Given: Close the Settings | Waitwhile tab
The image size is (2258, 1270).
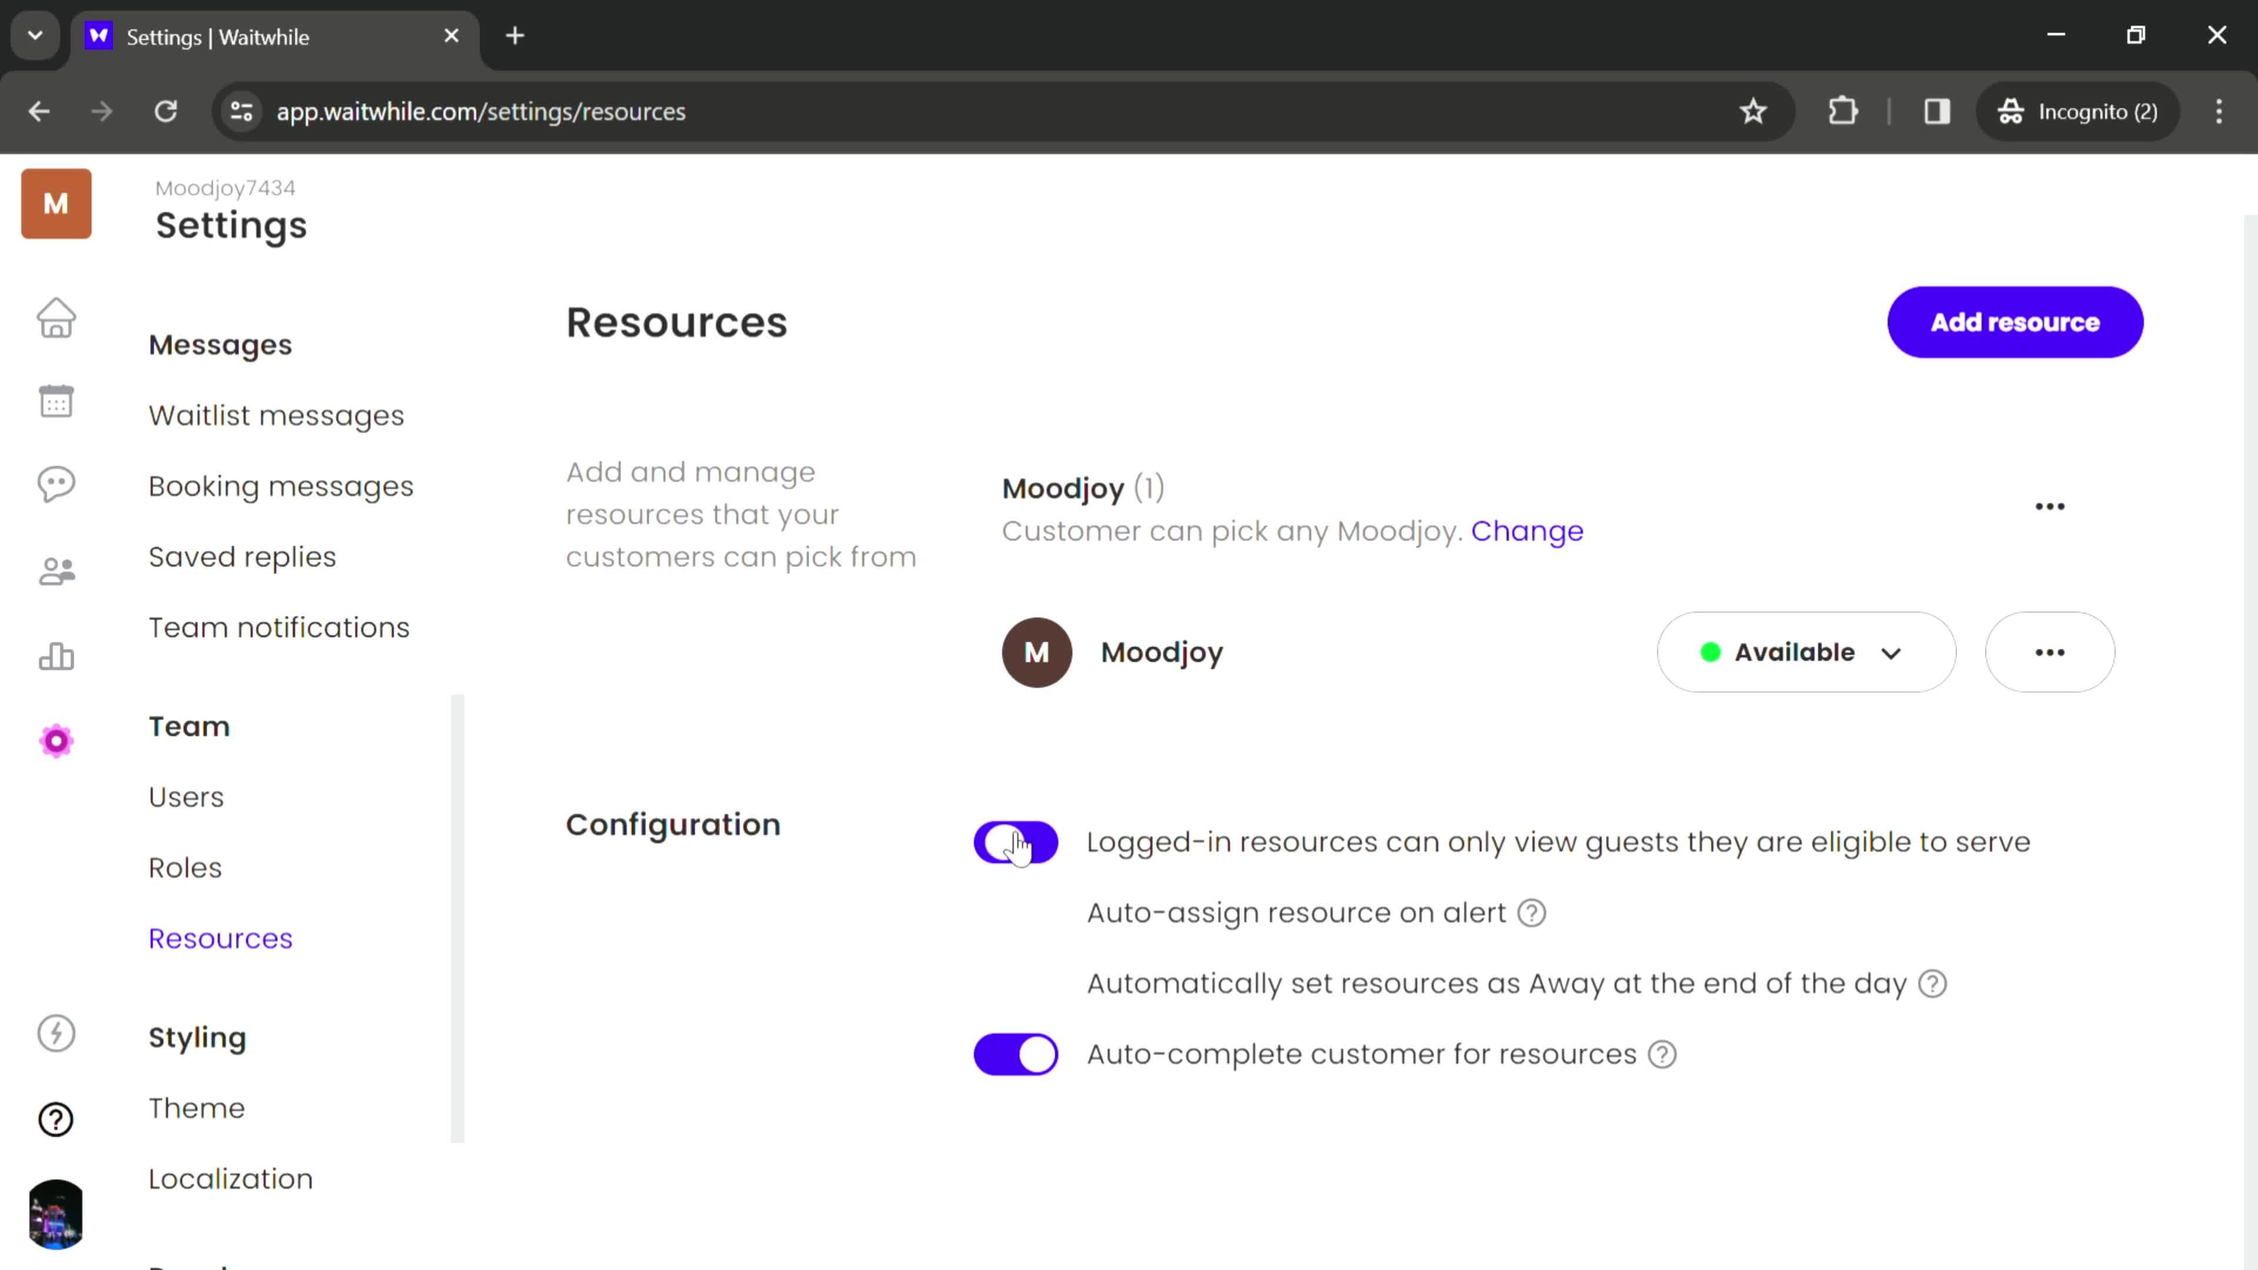Looking at the screenshot, I should tap(452, 36).
